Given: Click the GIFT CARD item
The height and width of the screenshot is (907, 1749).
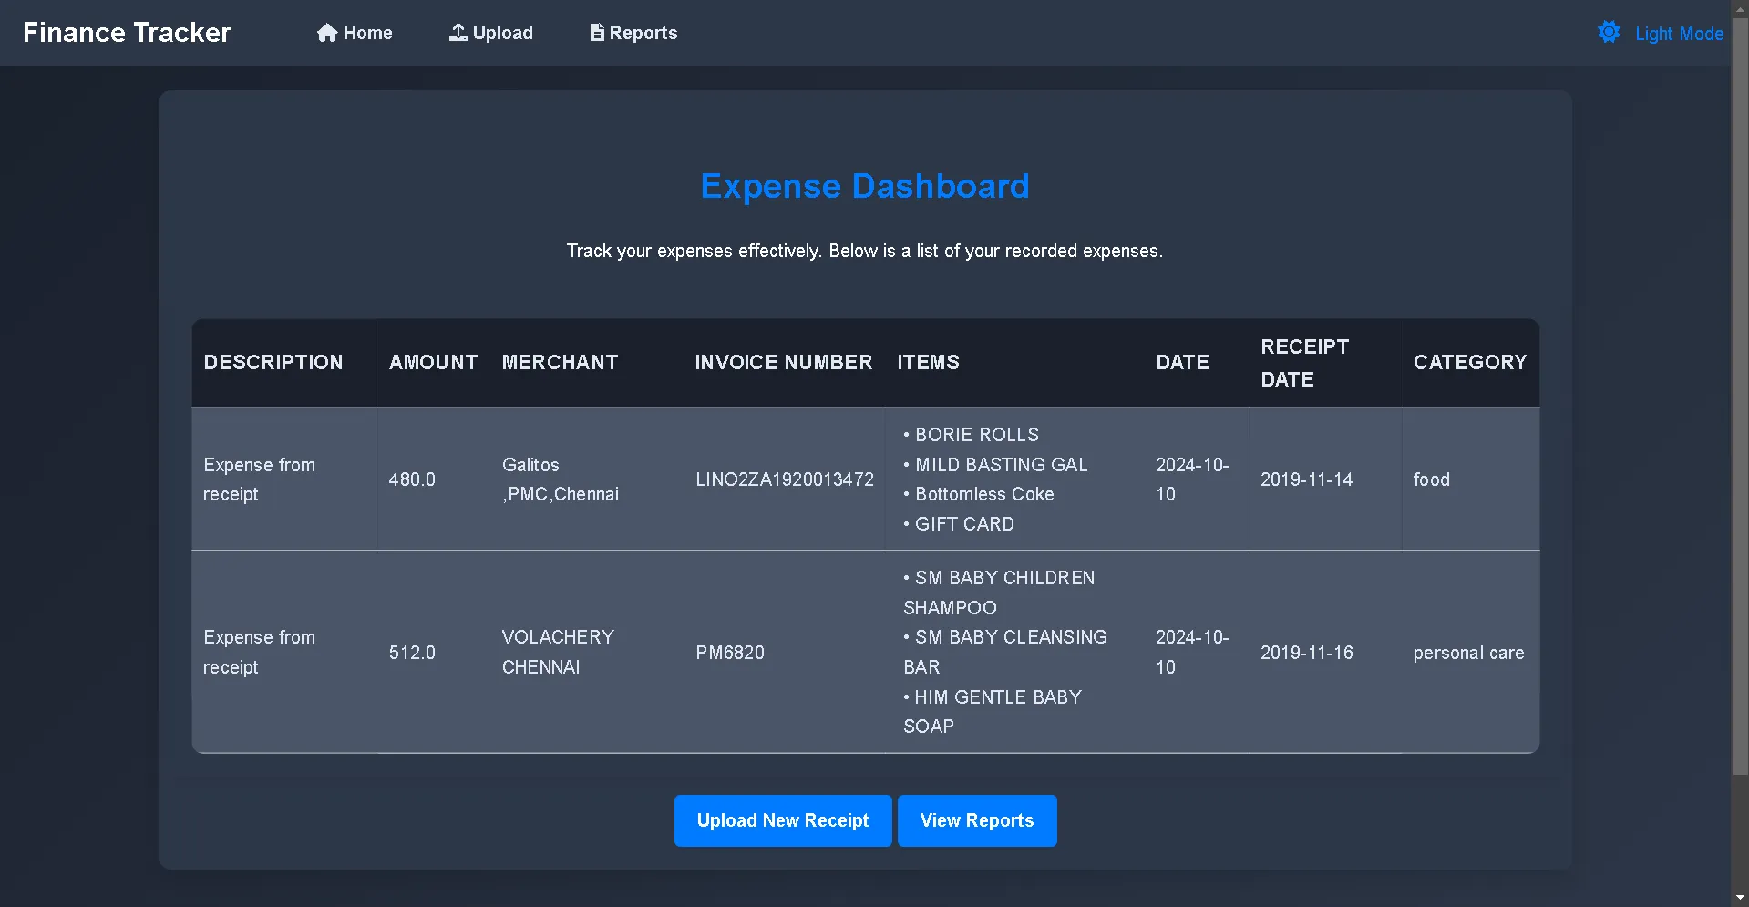Looking at the screenshot, I should click(x=958, y=524).
